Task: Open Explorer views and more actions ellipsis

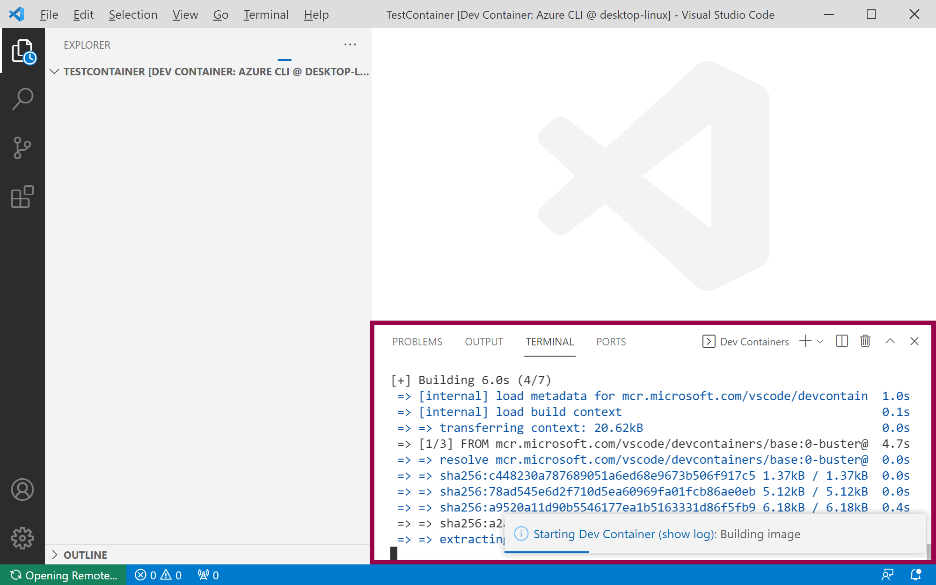Action: tap(350, 45)
